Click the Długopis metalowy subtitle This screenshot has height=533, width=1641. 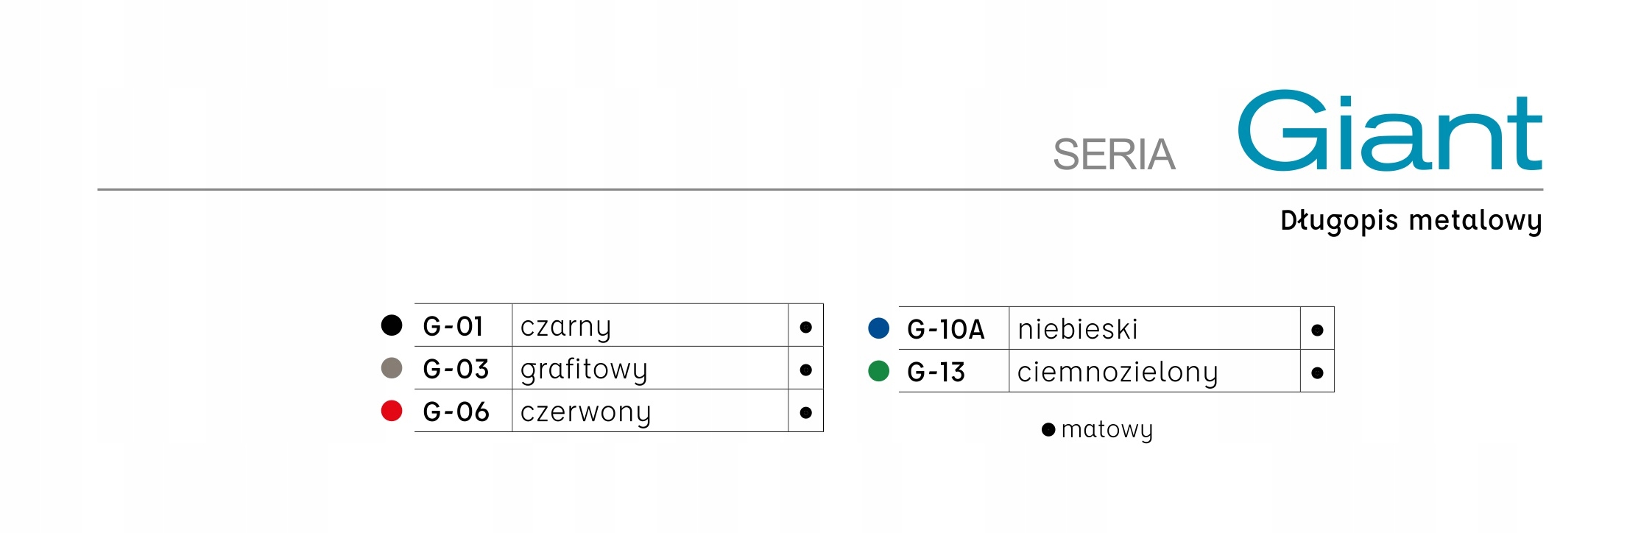click(1411, 221)
